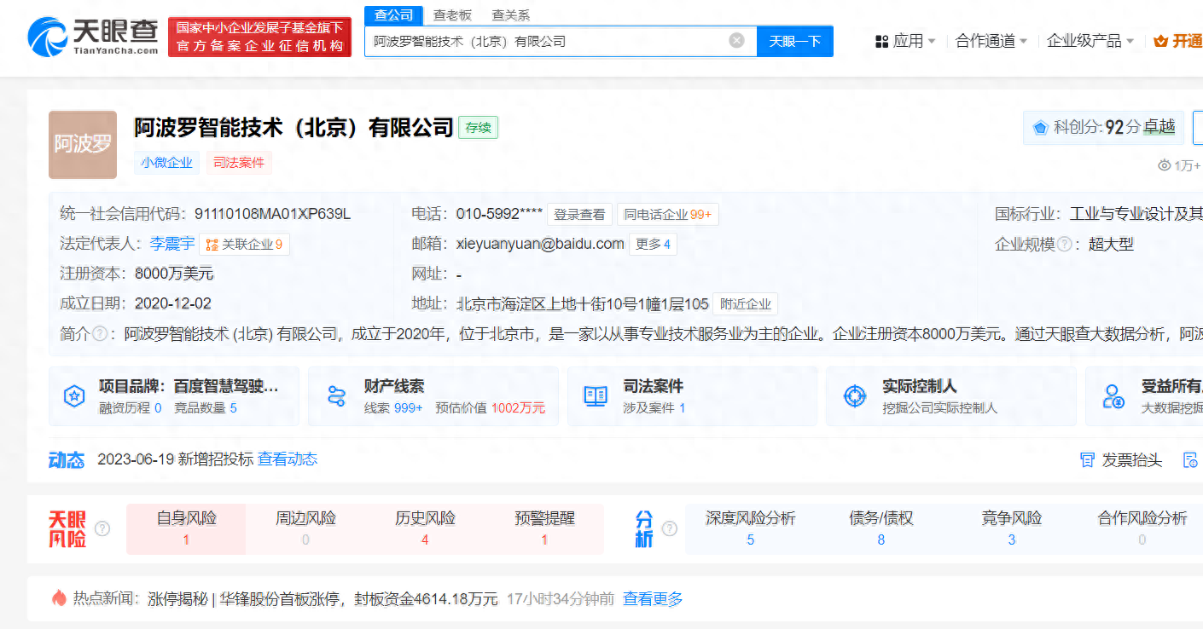Viewport: 1203px width, 629px height.
Task: Switch to the 查老板 tab
Action: pyautogui.click(x=452, y=15)
